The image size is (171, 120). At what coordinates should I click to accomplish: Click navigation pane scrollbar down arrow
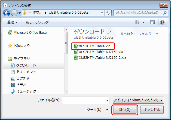point(66,91)
